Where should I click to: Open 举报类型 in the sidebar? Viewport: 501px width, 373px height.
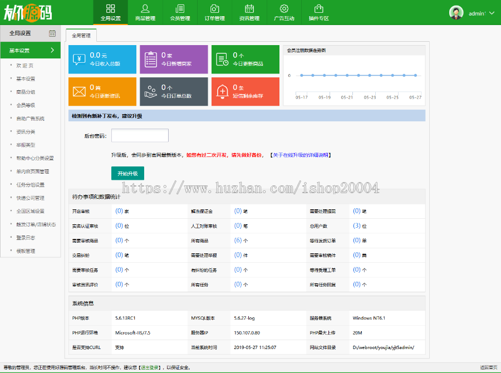coord(26,145)
